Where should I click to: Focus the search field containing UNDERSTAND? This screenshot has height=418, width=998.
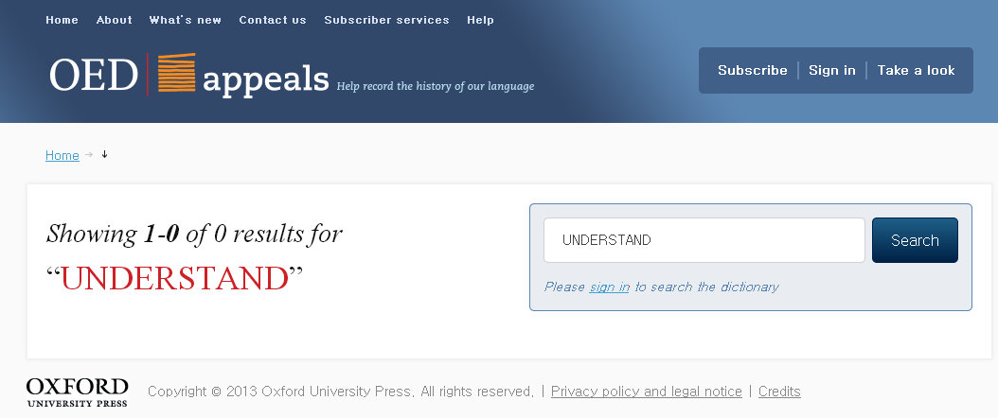(704, 240)
